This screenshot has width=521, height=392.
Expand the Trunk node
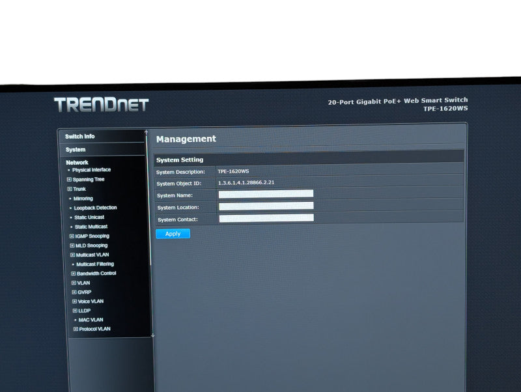70,189
